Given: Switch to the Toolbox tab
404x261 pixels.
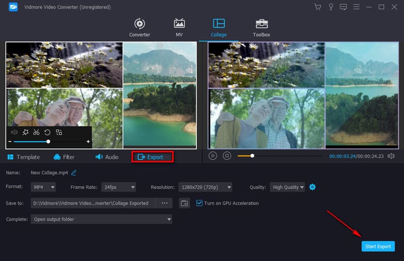Looking at the screenshot, I should [x=261, y=28].
